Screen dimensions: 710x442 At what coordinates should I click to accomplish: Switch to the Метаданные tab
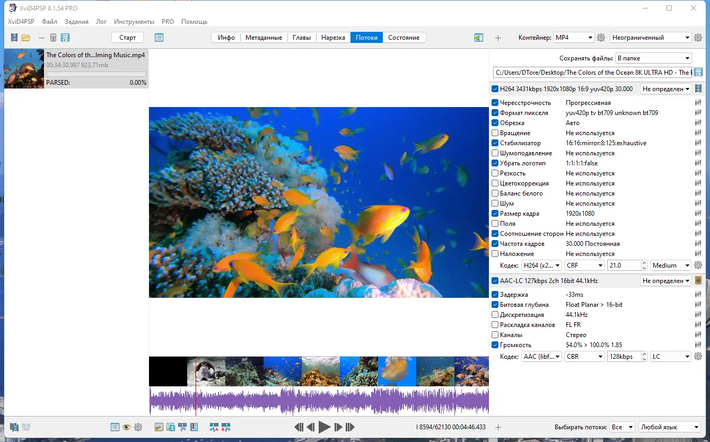(x=264, y=38)
